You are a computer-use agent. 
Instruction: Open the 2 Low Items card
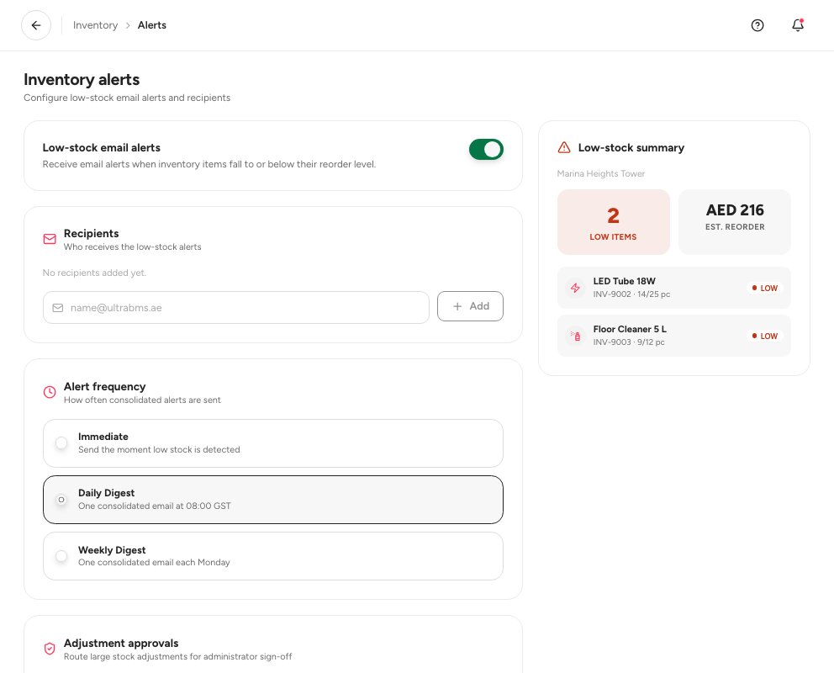coord(613,222)
